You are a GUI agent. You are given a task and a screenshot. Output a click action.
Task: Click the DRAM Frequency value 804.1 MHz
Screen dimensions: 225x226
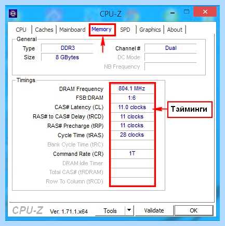[x=132, y=89]
